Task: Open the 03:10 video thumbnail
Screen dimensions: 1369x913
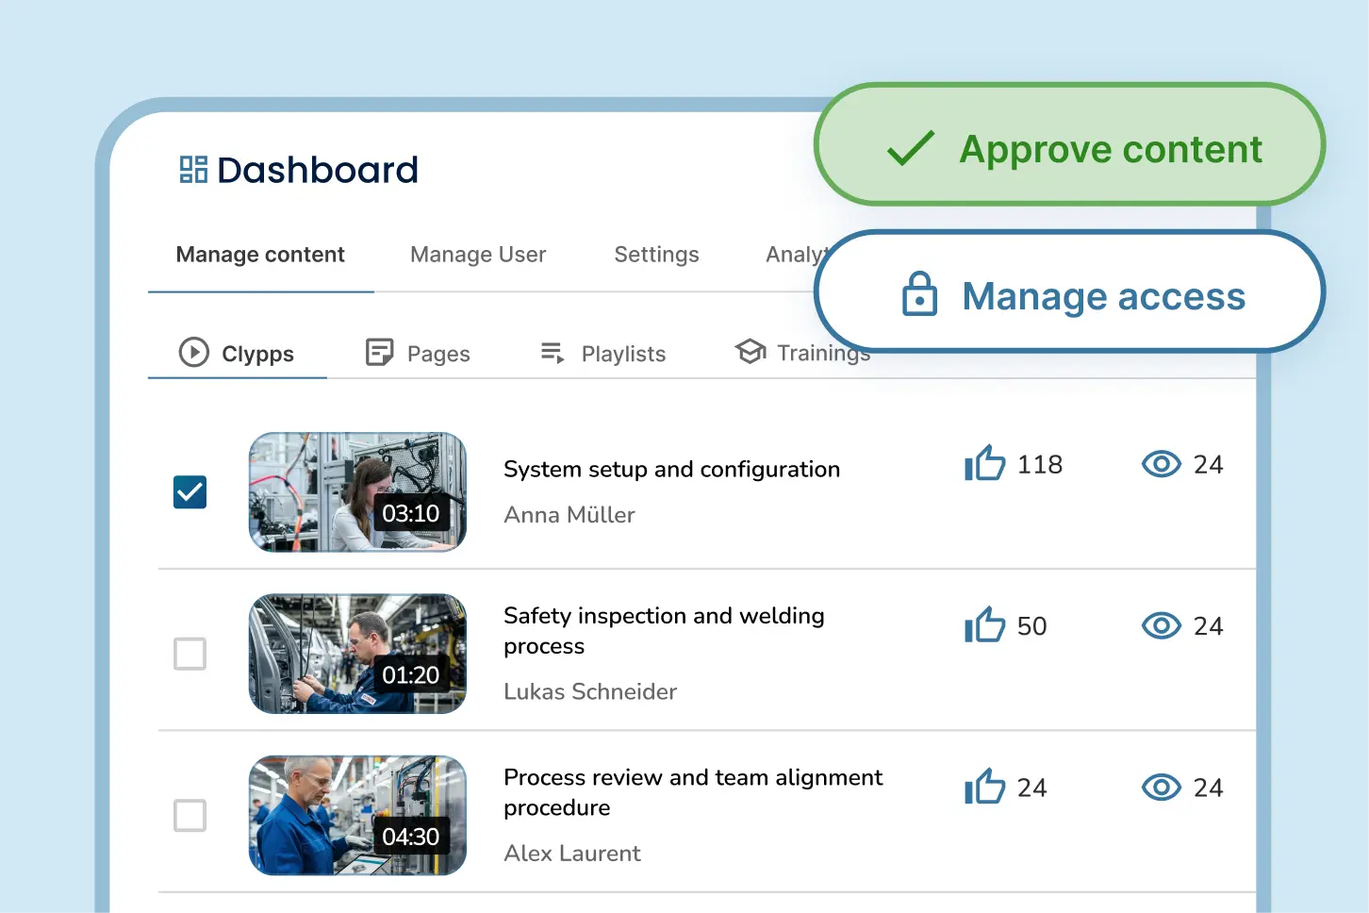Action: pos(357,491)
